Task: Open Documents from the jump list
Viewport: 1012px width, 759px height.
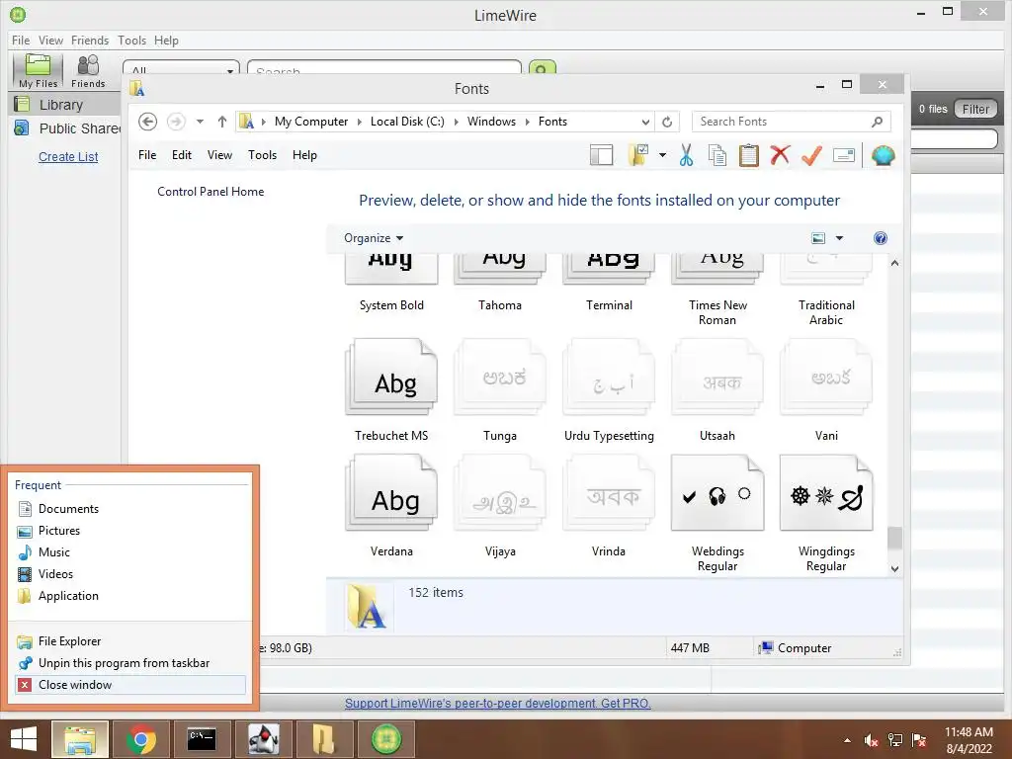Action: (x=129, y=509)
